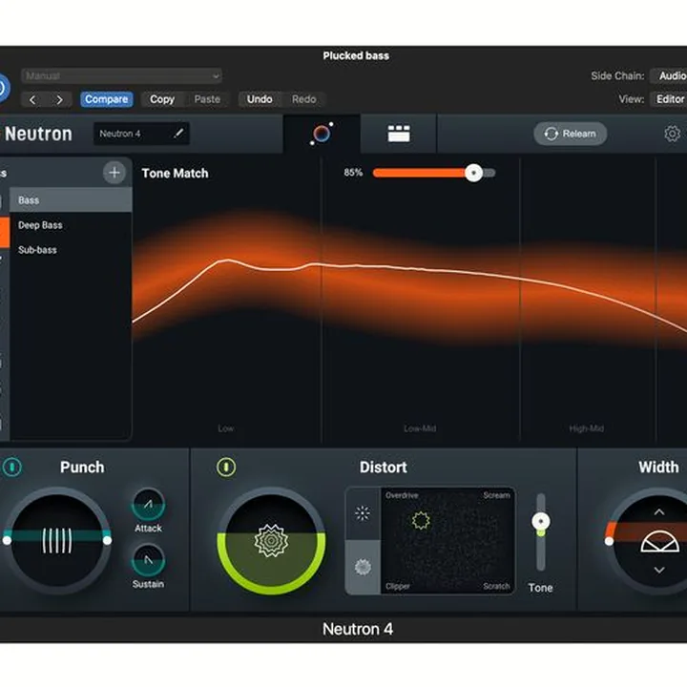The width and height of the screenshot is (687, 687).
Task: Open the Manual preset dropdown
Action: (x=121, y=75)
